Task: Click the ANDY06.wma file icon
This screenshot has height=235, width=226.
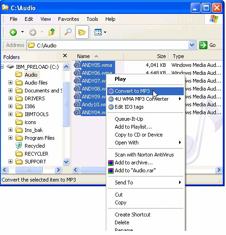Action: click(x=77, y=73)
